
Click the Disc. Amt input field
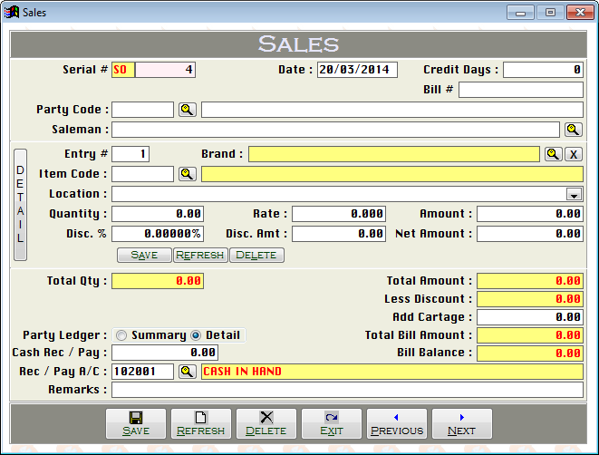339,234
